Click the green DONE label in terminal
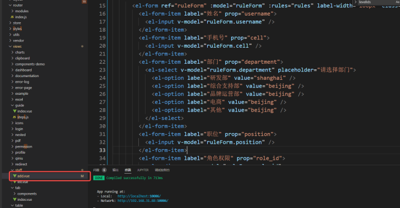The width and height of the screenshot is (400, 208). tap(99, 178)
